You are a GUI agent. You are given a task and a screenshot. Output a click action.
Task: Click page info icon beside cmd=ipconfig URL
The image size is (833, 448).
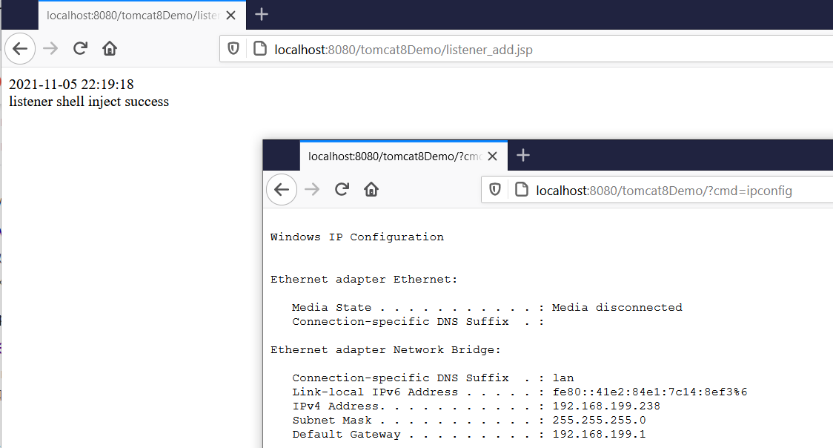point(522,190)
